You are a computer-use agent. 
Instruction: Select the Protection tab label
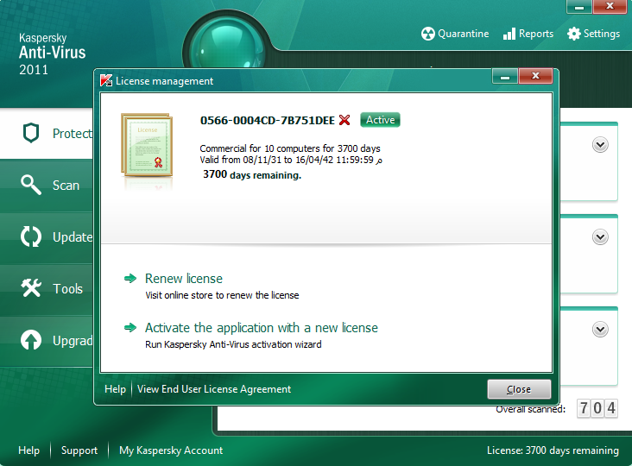click(x=73, y=133)
